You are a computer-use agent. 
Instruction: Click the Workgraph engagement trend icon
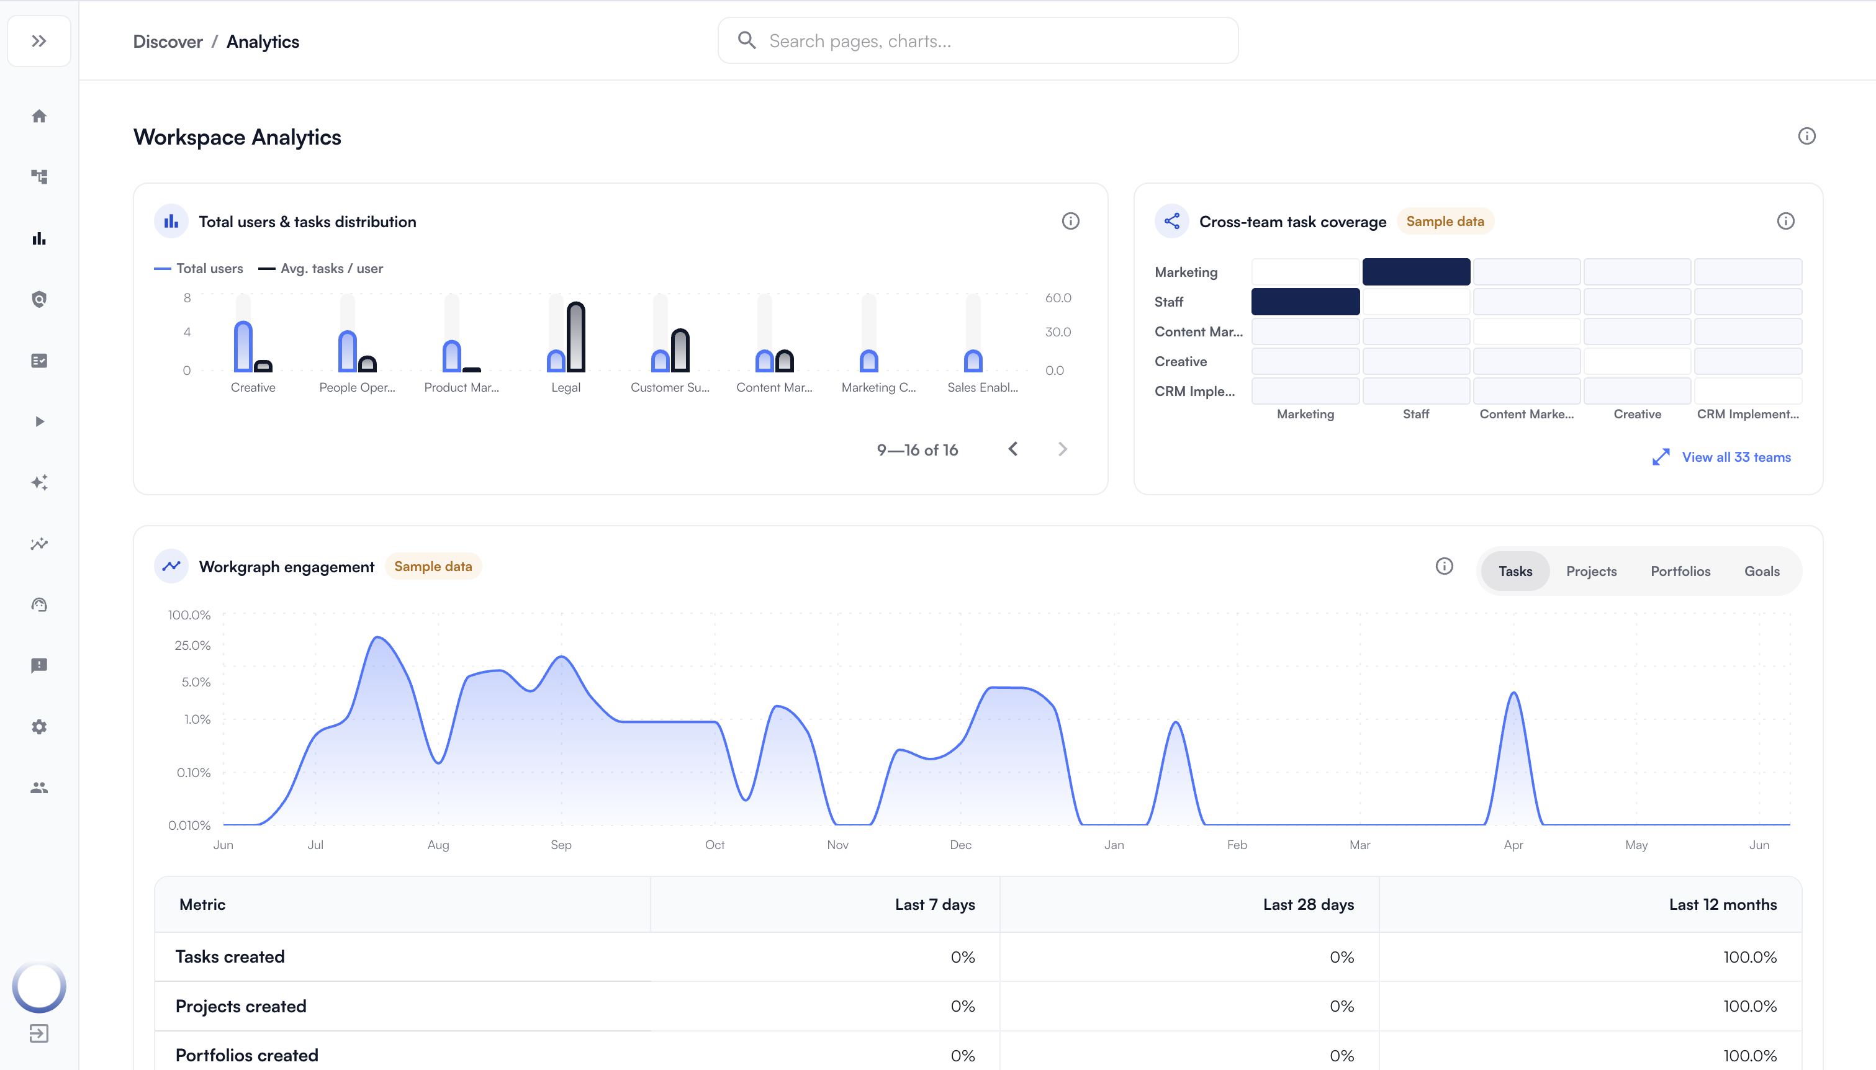tap(171, 567)
